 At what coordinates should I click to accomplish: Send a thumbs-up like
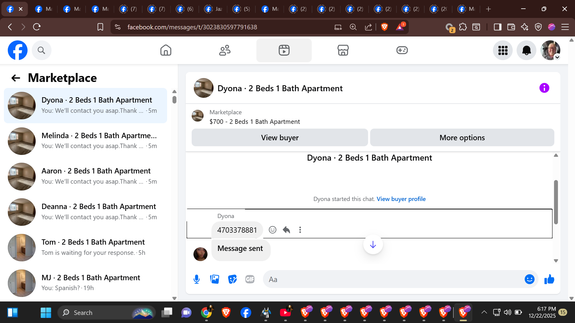pyautogui.click(x=549, y=279)
